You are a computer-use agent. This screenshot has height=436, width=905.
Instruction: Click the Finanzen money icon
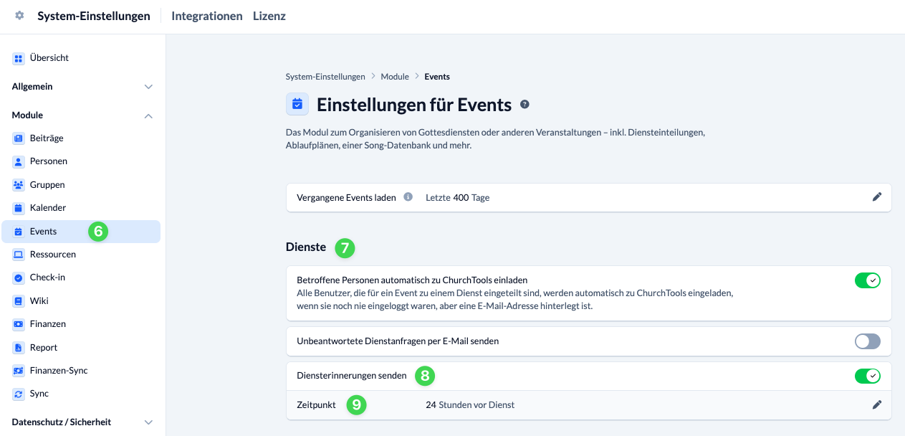(19, 324)
